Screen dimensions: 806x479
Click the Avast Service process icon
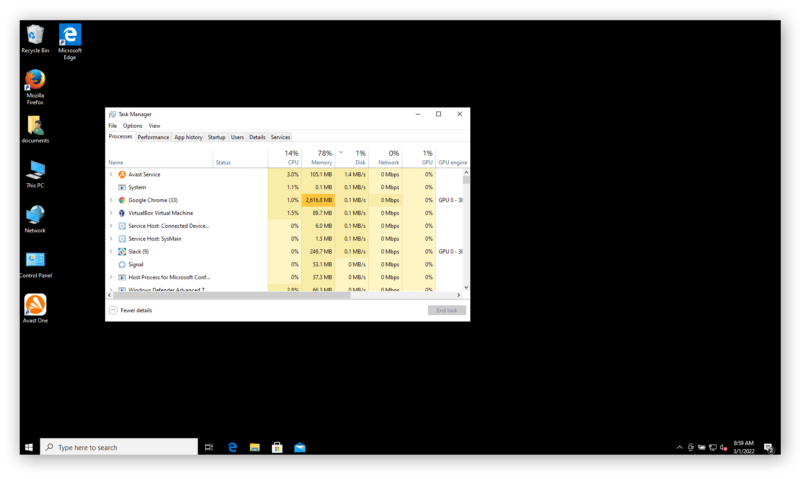pos(122,174)
